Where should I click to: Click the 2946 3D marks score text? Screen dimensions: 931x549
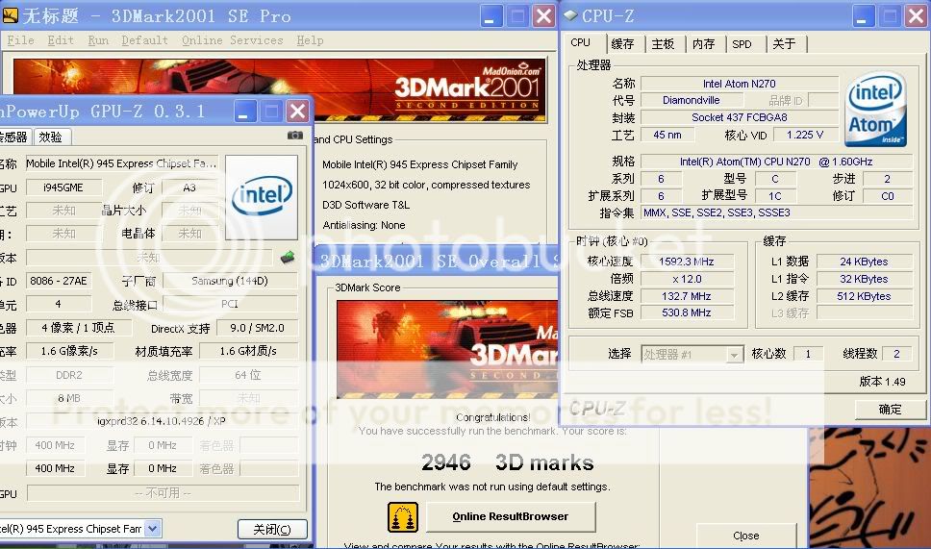(x=508, y=462)
